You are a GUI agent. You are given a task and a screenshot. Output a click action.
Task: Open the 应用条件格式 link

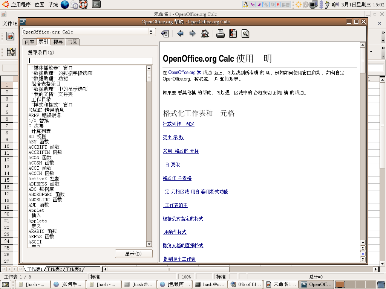175,232
